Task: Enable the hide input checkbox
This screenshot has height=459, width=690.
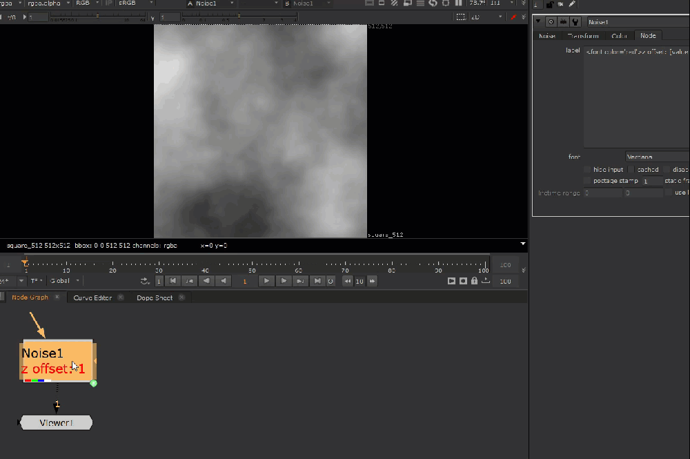Action: pyautogui.click(x=587, y=169)
